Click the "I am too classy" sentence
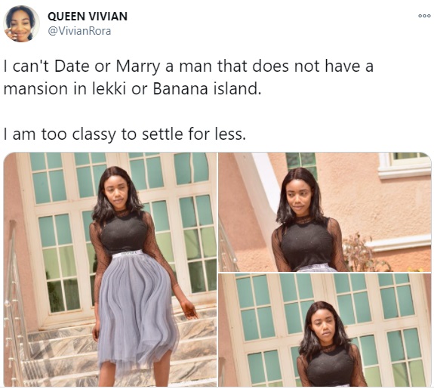434x389 pixels. (125, 134)
